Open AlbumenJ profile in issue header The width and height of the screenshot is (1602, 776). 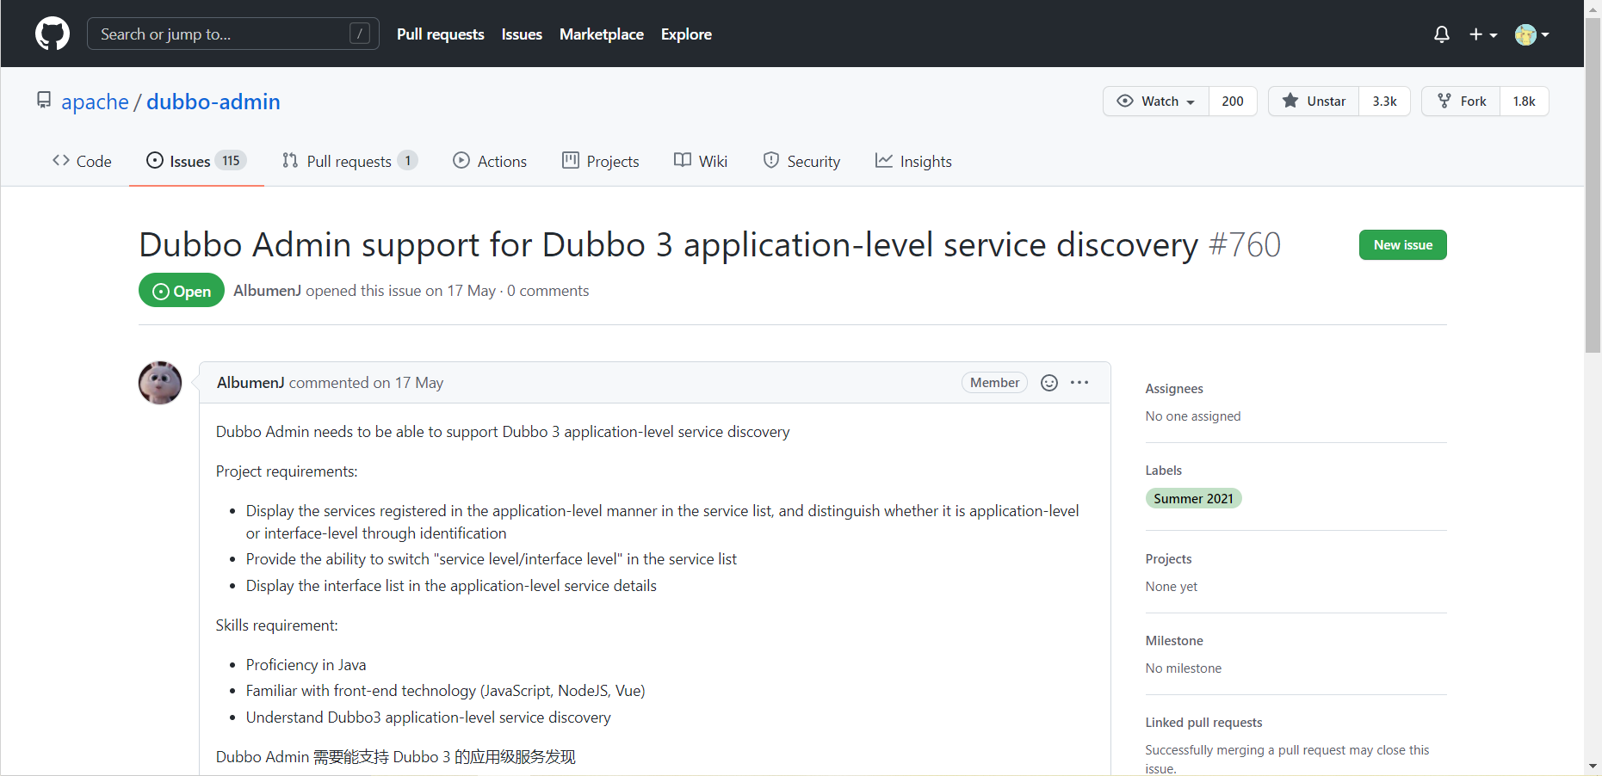coord(267,291)
